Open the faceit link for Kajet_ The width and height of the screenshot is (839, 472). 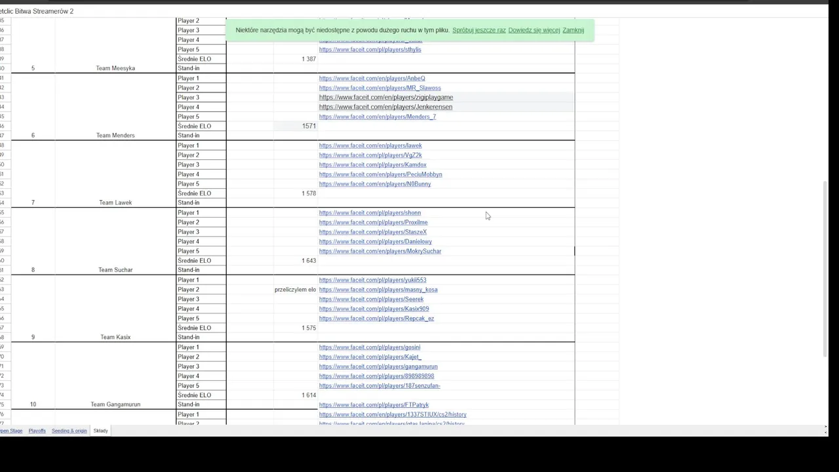click(x=370, y=357)
